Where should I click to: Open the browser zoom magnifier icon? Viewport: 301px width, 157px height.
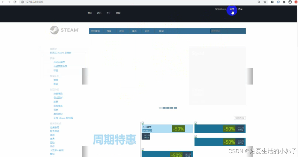tap(259, 2)
